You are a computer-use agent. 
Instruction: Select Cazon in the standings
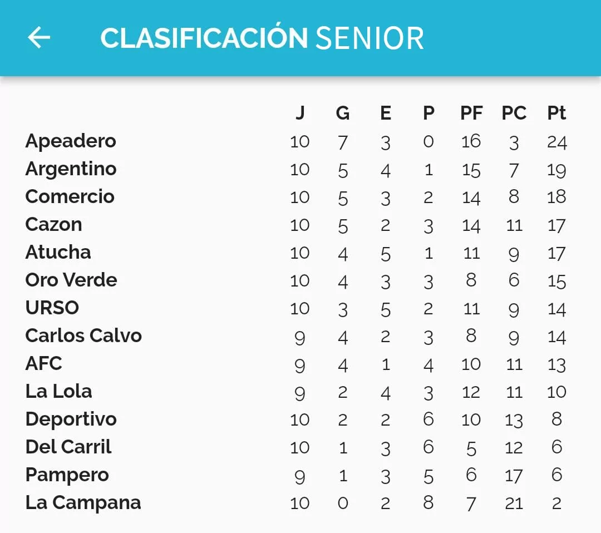coord(53,224)
